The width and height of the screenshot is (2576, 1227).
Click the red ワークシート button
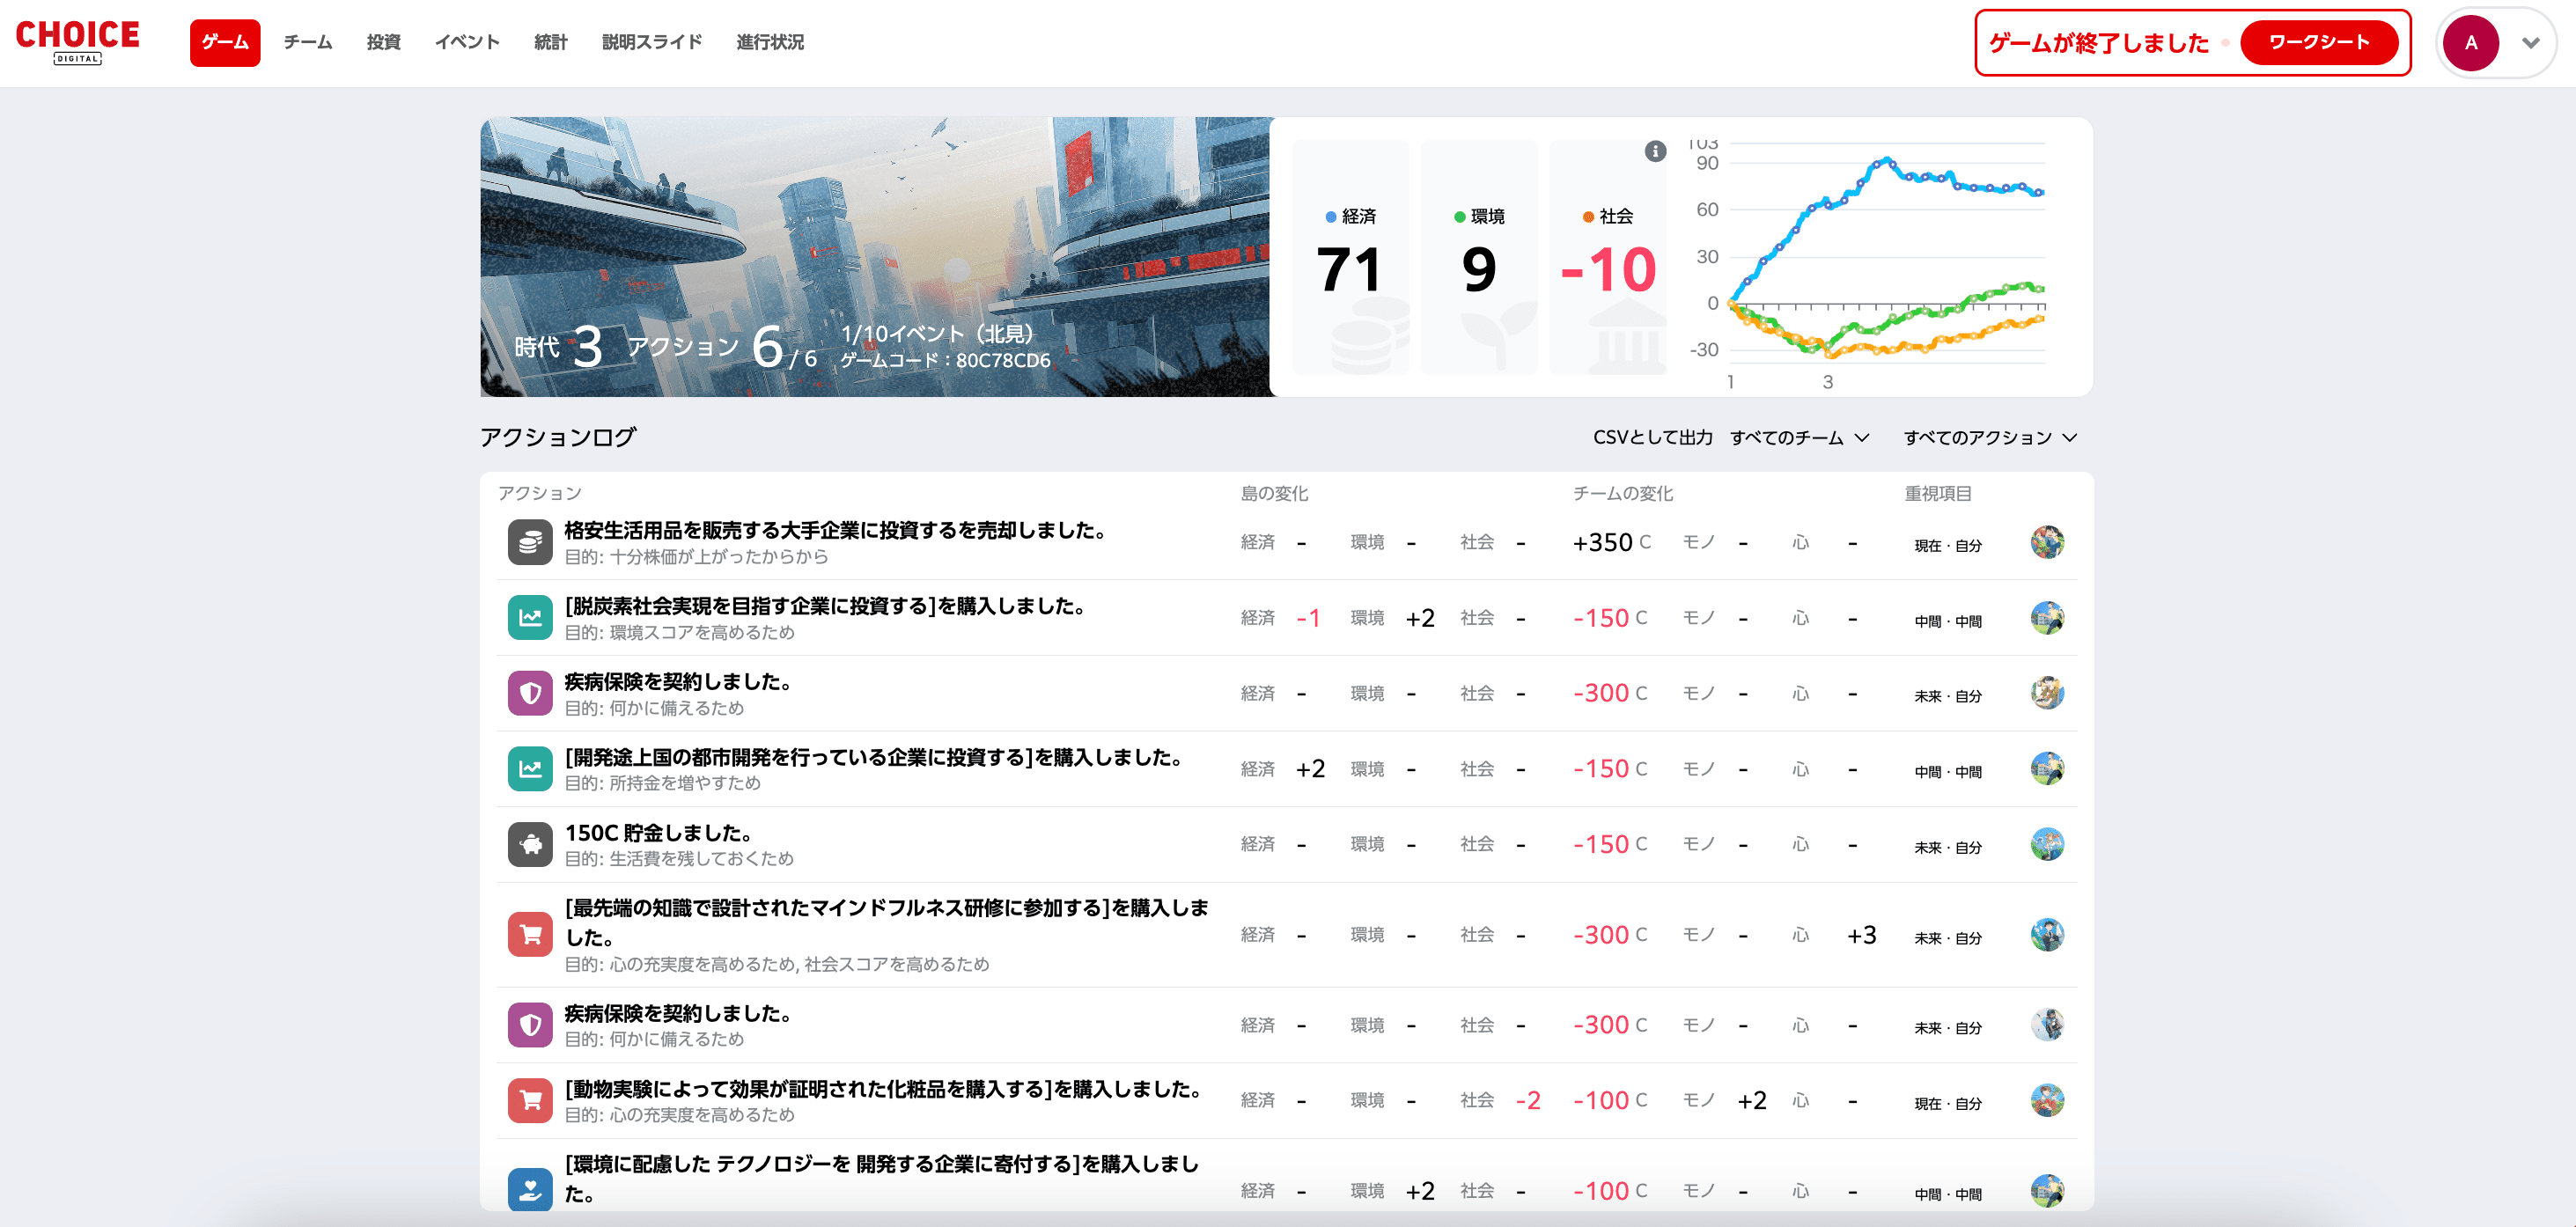(2318, 43)
